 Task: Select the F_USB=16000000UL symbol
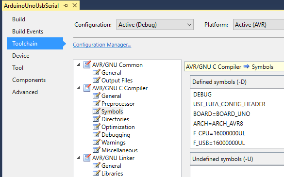coord(219,143)
